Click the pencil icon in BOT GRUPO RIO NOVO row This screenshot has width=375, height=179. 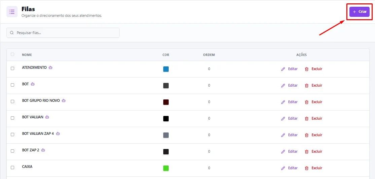point(283,102)
